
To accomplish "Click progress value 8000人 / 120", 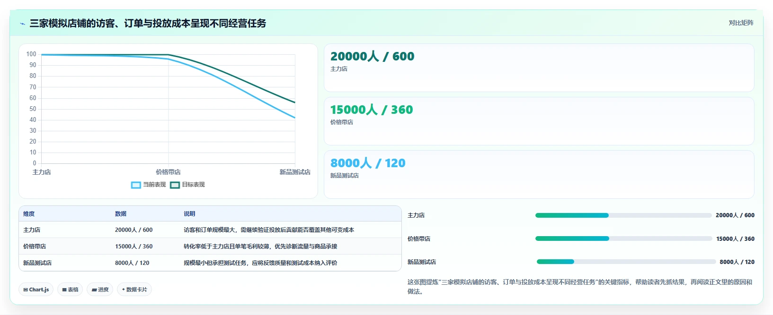I will (737, 262).
